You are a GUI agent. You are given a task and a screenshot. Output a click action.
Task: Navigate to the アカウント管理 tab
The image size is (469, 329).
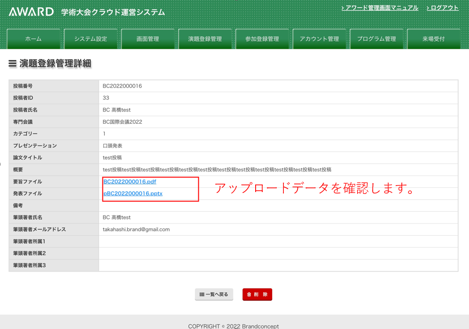319,39
